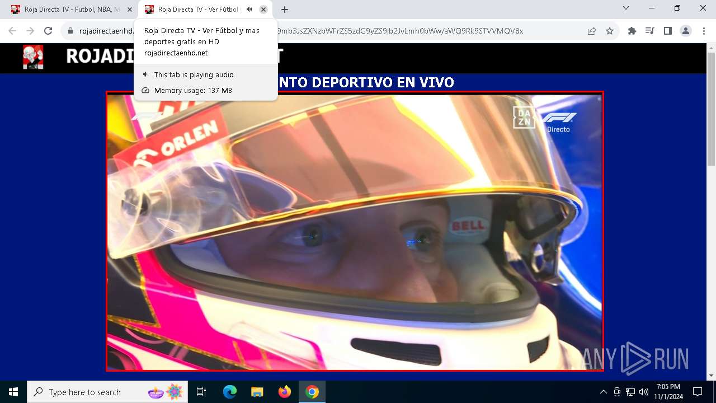Share this page icon
This screenshot has width=716, height=403.
tap(592, 31)
